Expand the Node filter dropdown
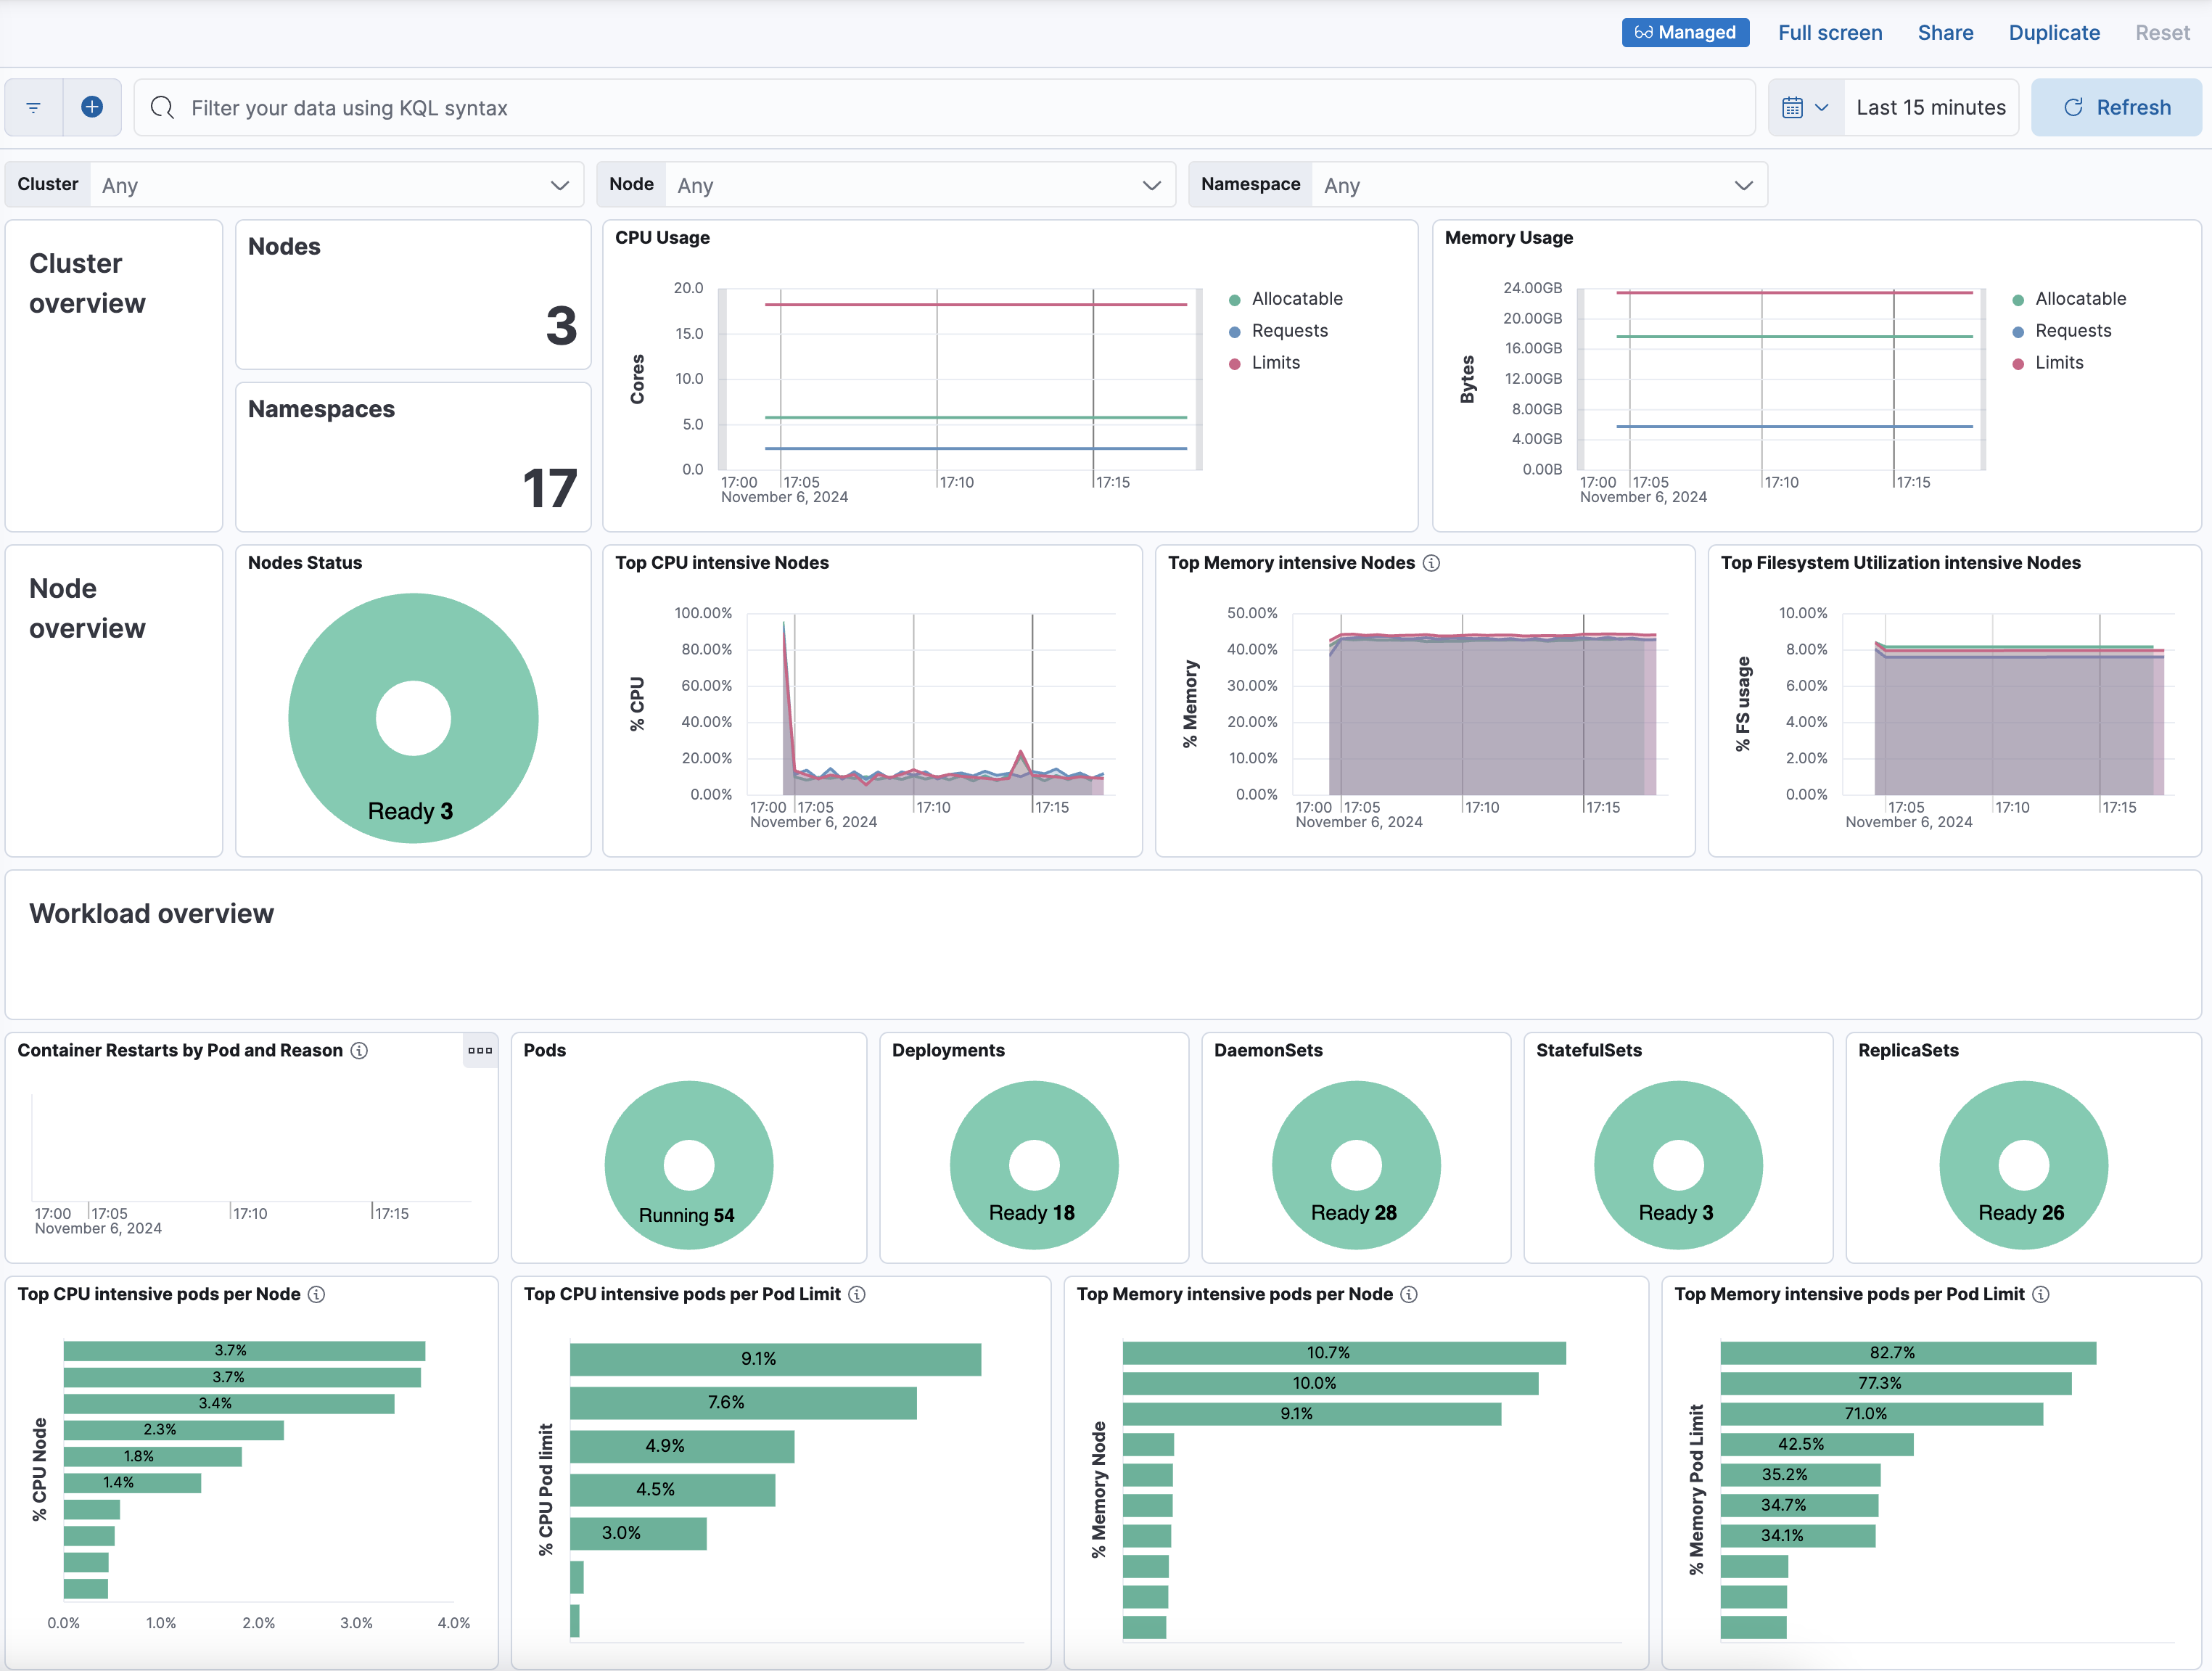 click(x=919, y=184)
